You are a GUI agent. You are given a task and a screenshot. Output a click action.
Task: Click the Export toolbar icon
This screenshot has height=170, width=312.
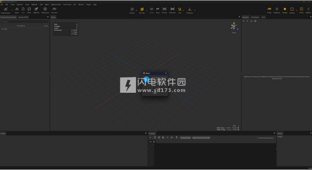pyautogui.click(x=17, y=9)
